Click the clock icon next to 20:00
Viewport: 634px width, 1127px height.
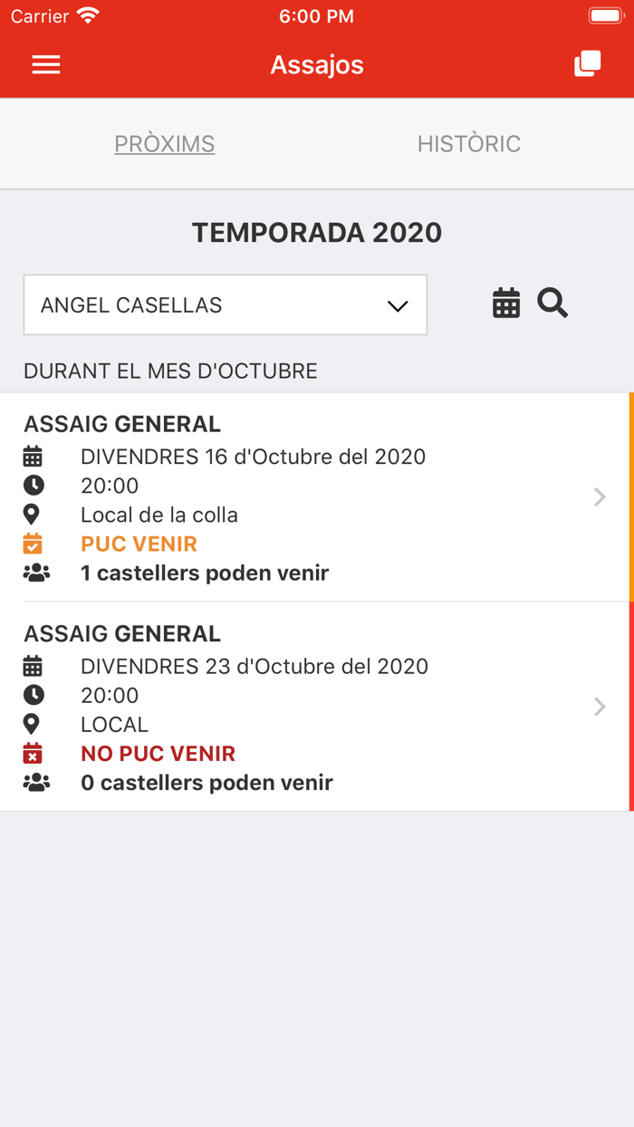click(x=34, y=486)
